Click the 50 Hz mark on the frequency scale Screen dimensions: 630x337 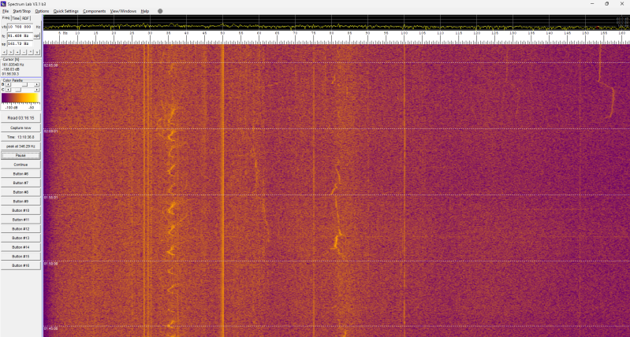click(x=222, y=33)
